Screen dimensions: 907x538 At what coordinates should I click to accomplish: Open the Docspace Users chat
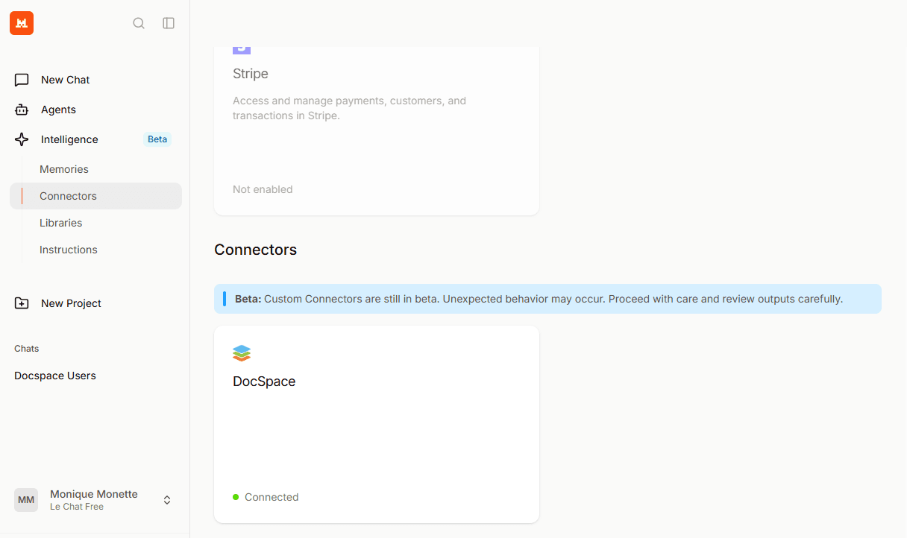point(54,376)
